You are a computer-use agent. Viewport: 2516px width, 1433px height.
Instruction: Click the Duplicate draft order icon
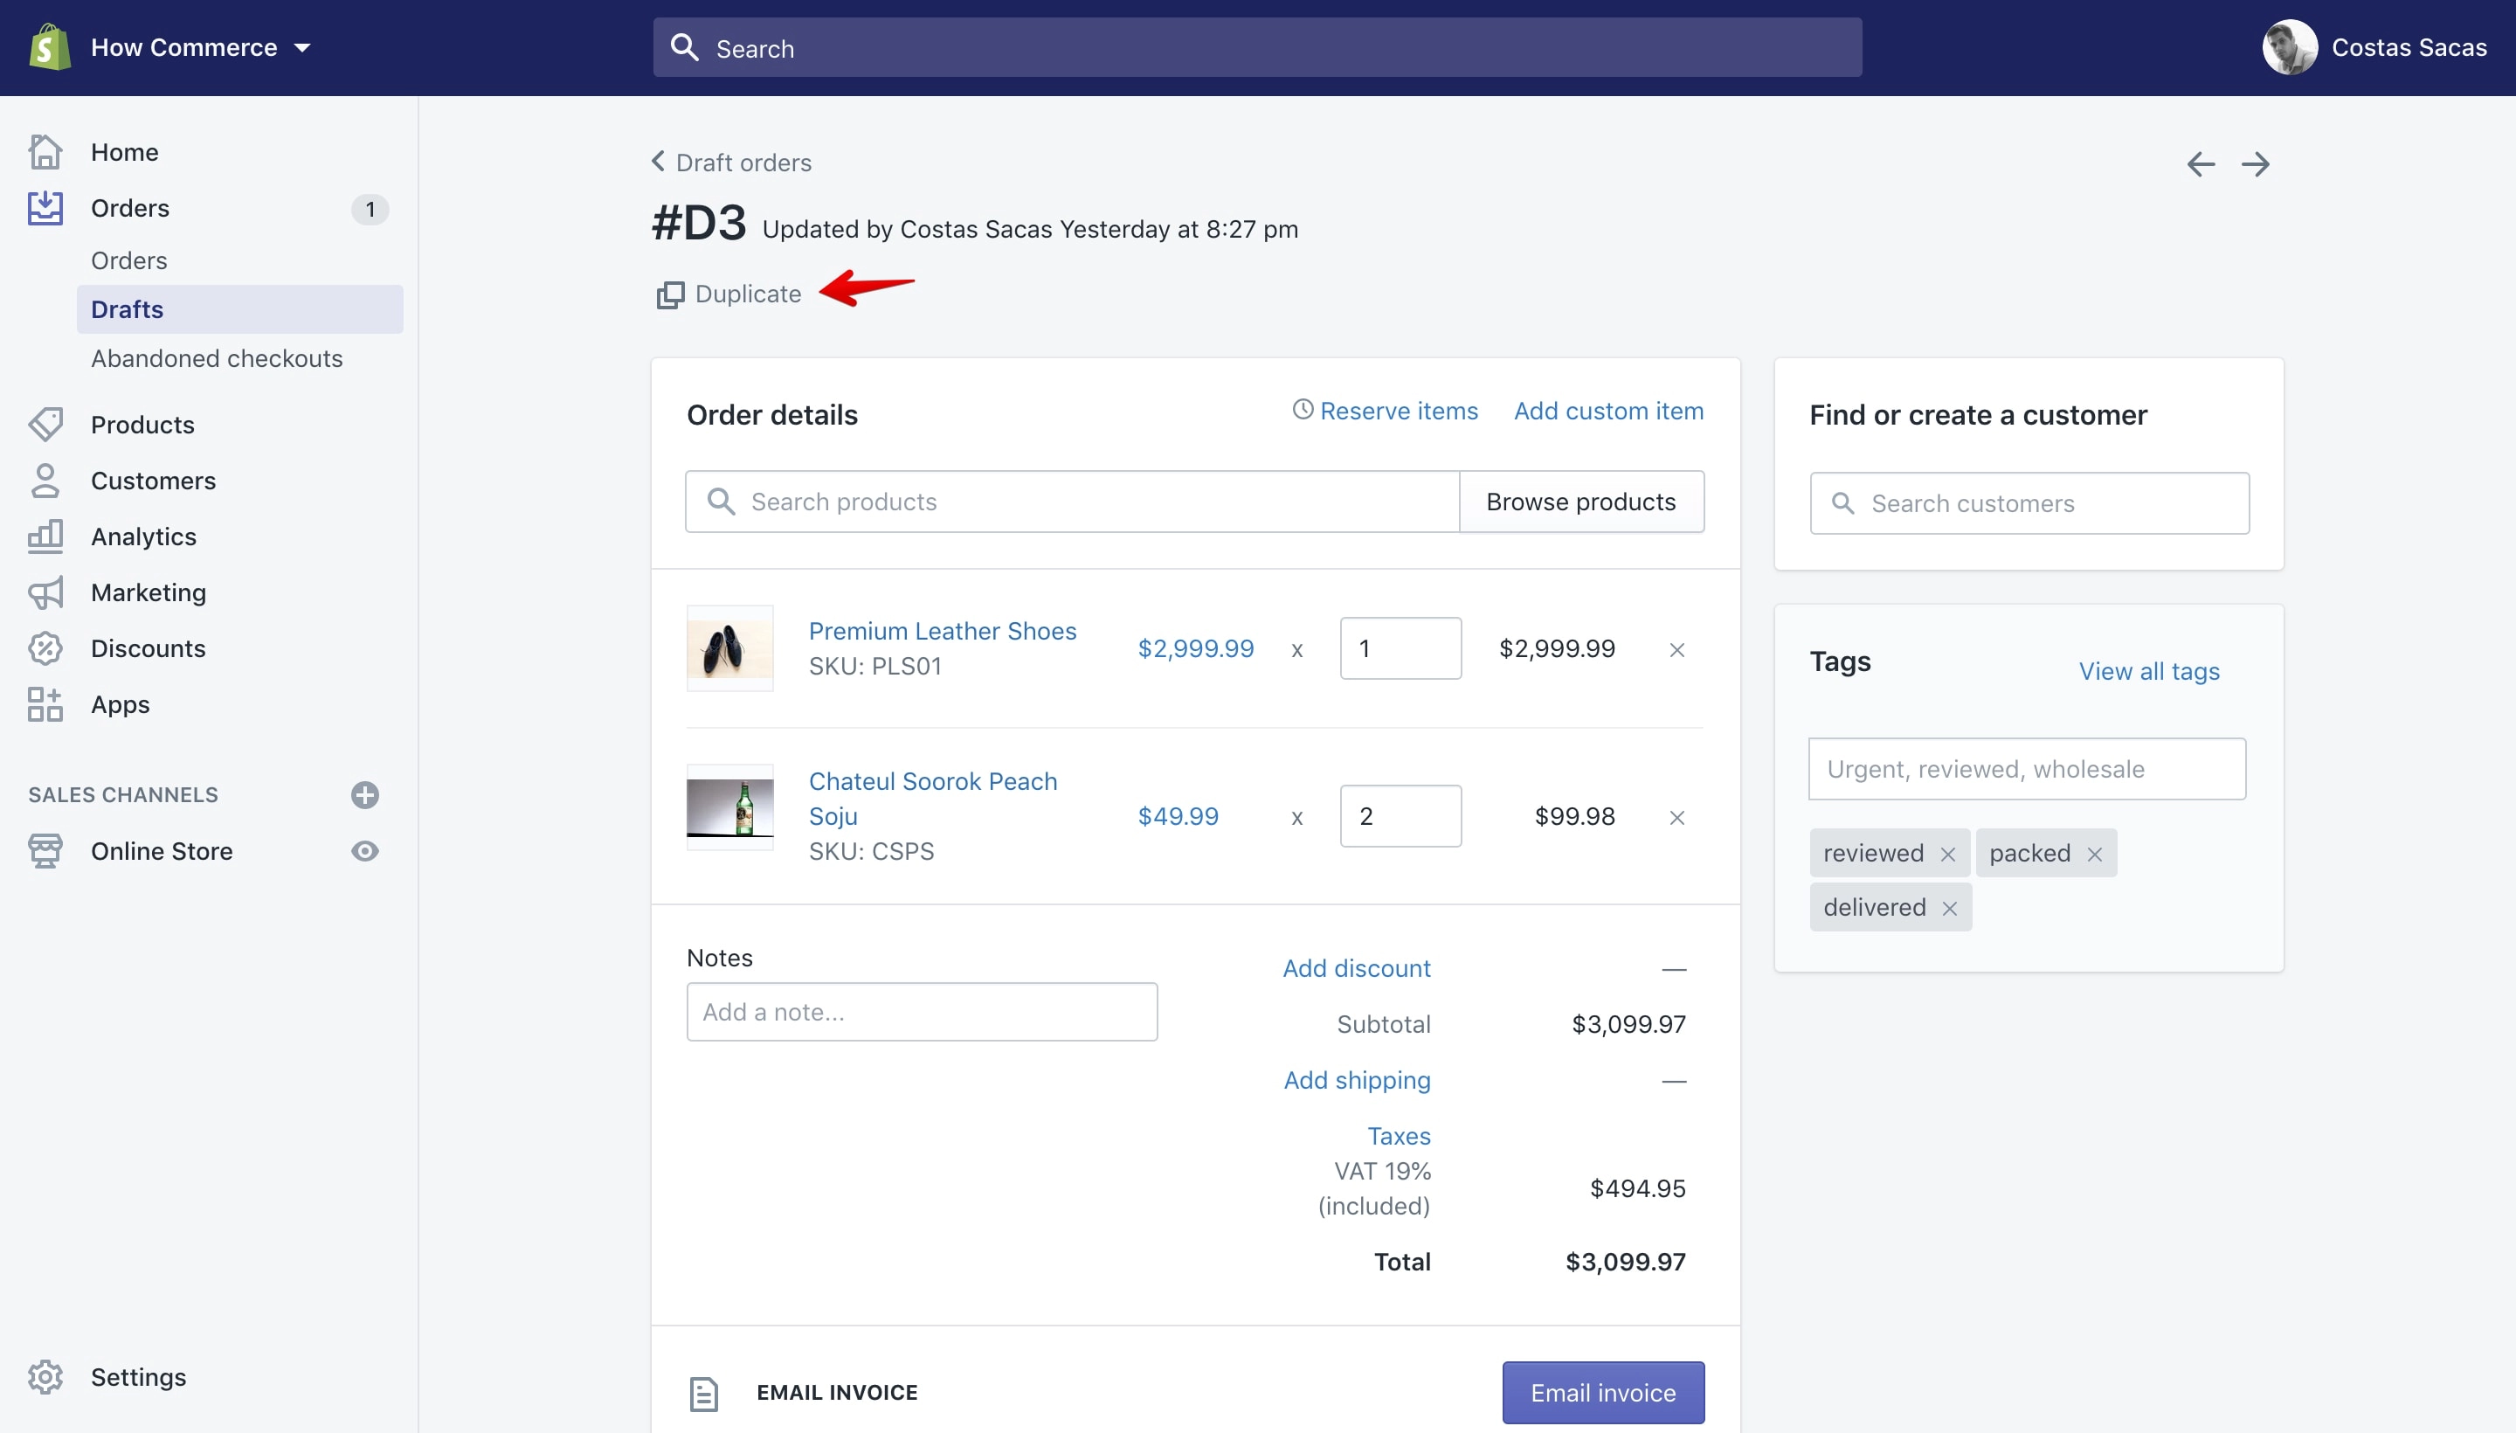click(x=670, y=294)
